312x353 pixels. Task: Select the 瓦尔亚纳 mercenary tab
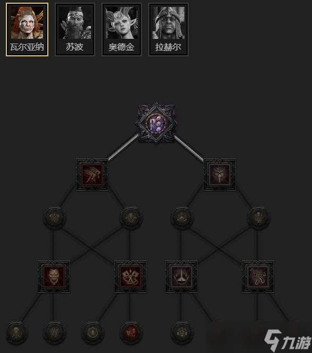click(27, 29)
